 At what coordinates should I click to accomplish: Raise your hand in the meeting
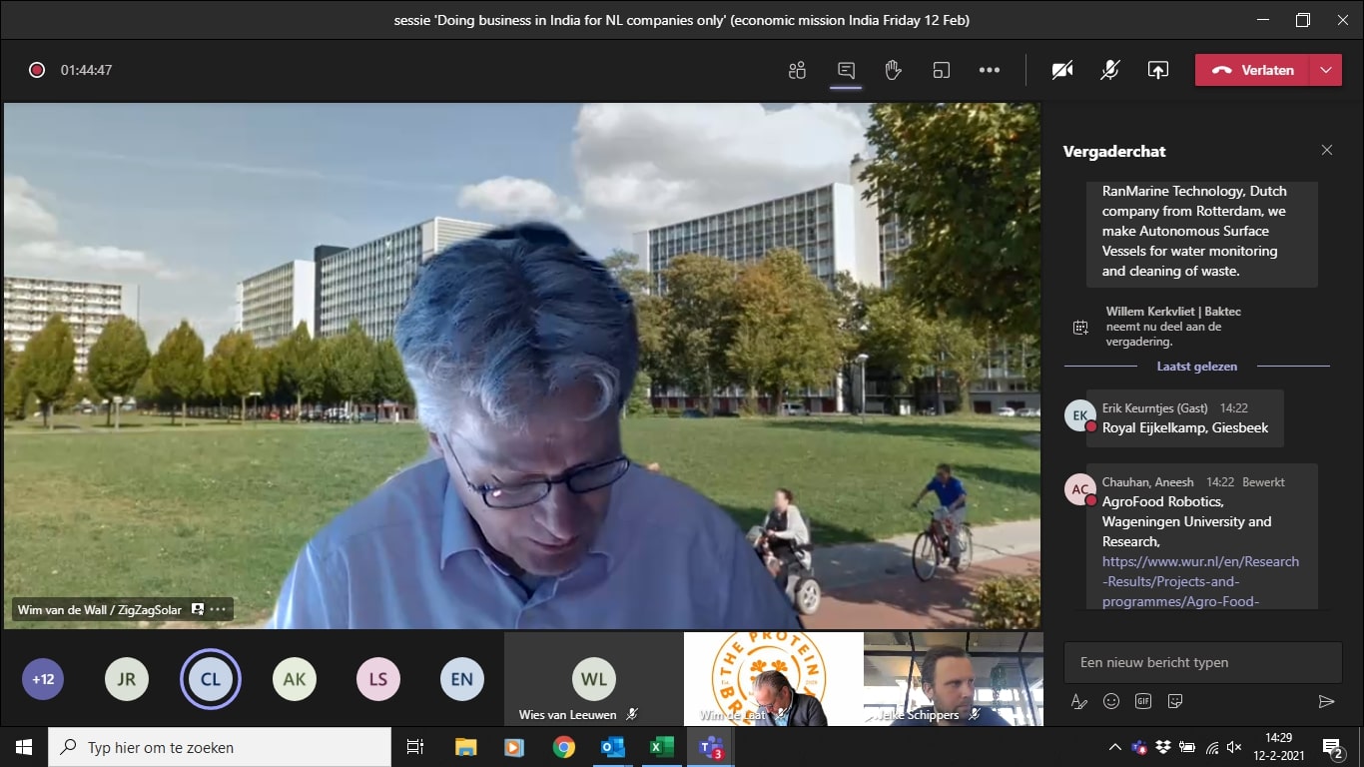[x=893, y=70]
